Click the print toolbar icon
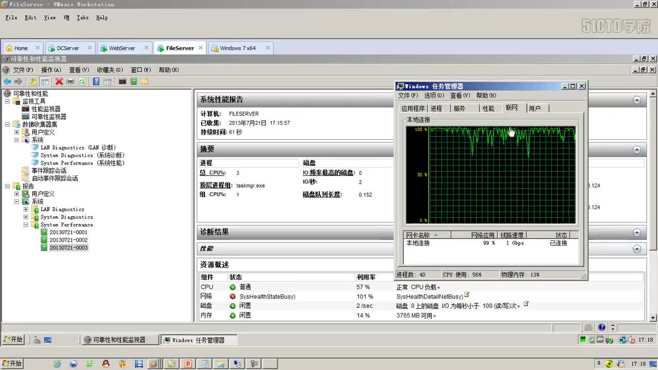This screenshot has width=658, height=370. click(x=71, y=82)
